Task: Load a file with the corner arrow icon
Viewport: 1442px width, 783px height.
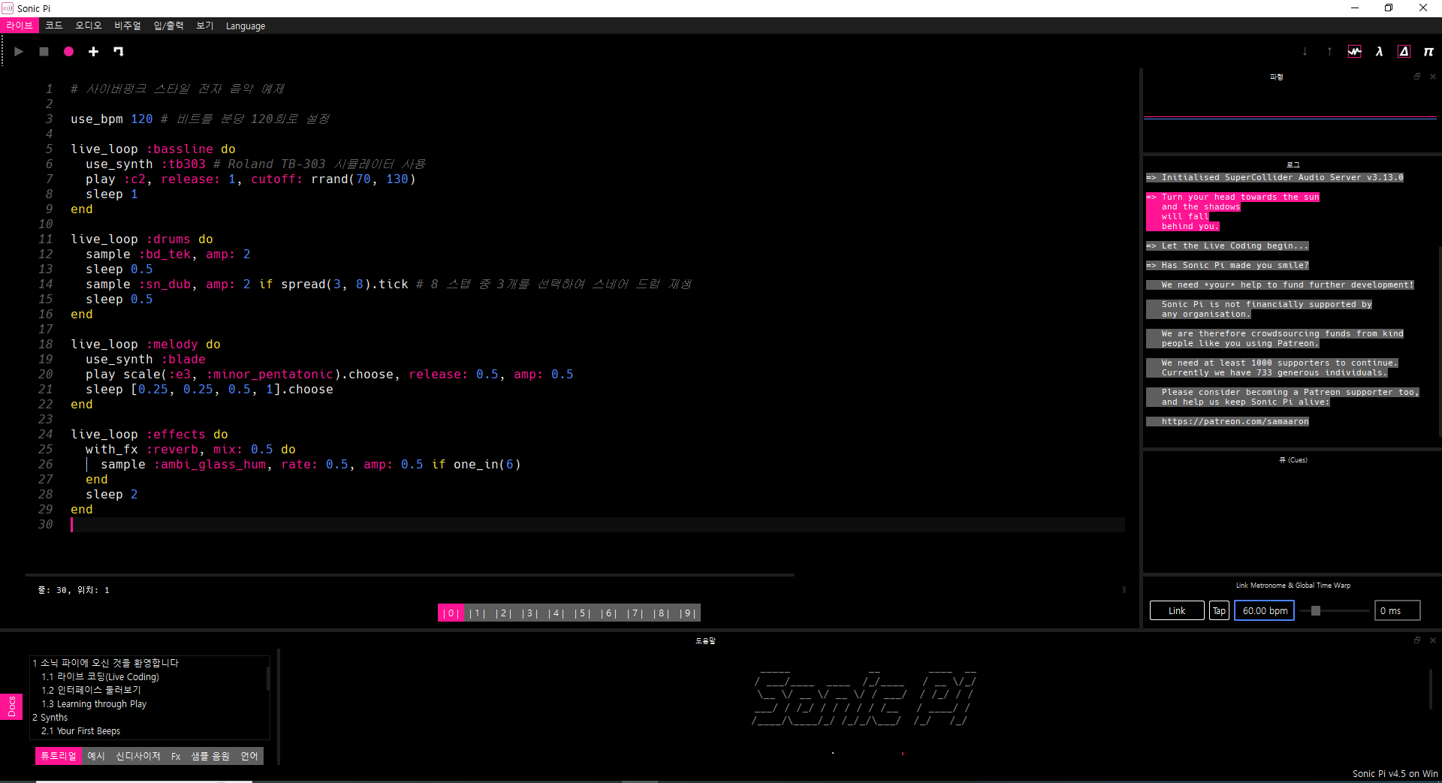Action: pyautogui.click(x=118, y=52)
